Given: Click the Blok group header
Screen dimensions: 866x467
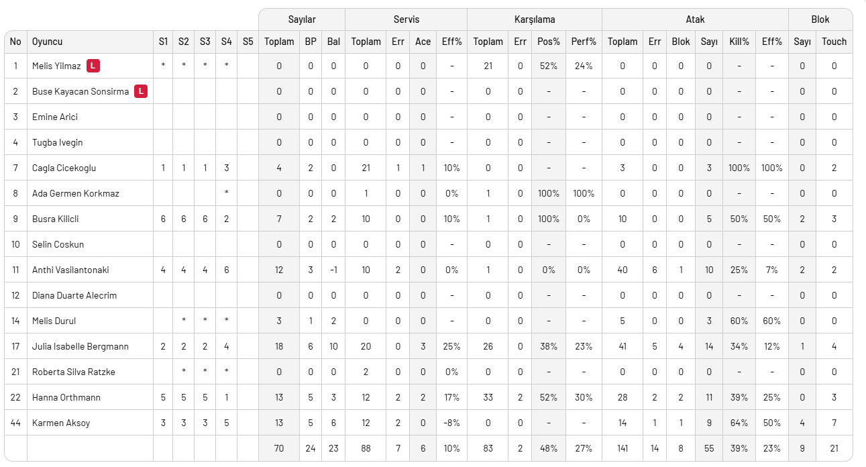Looking at the screenshot, I should coord(821,19).
